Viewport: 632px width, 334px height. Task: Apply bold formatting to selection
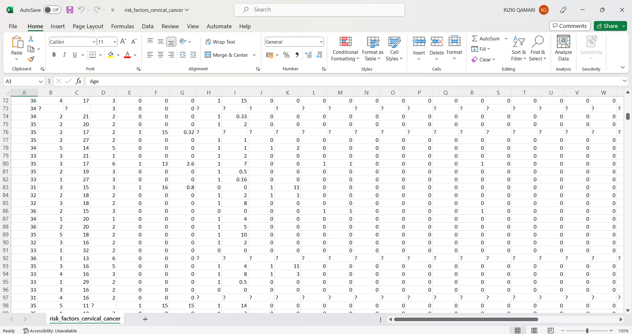click(x=54, y=55)
